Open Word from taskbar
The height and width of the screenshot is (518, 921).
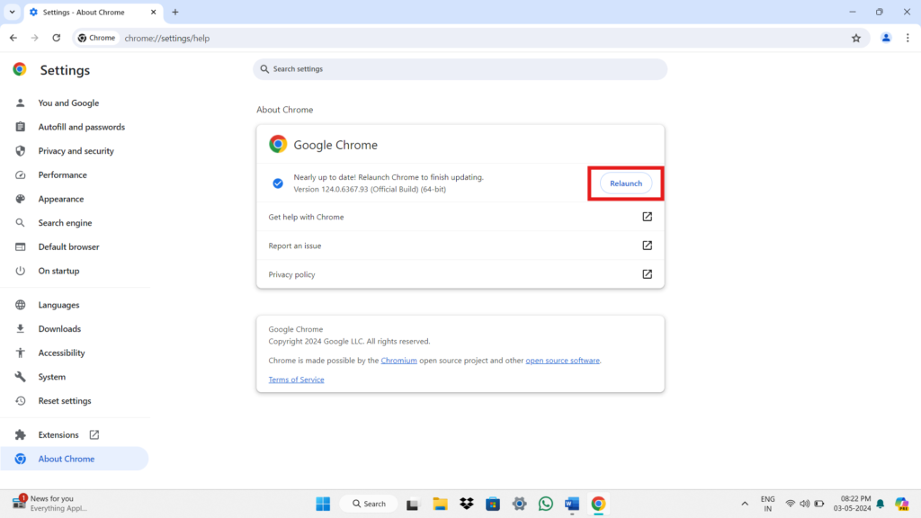point(572,504)
